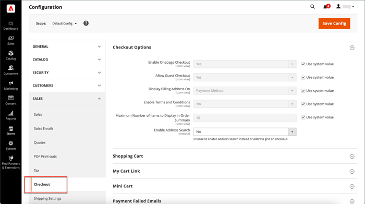The width and height of the screenshot is (365, 204).
Task: Open the Reports sidebar icon
Action: pyautogui.click(x=11, y=116)
